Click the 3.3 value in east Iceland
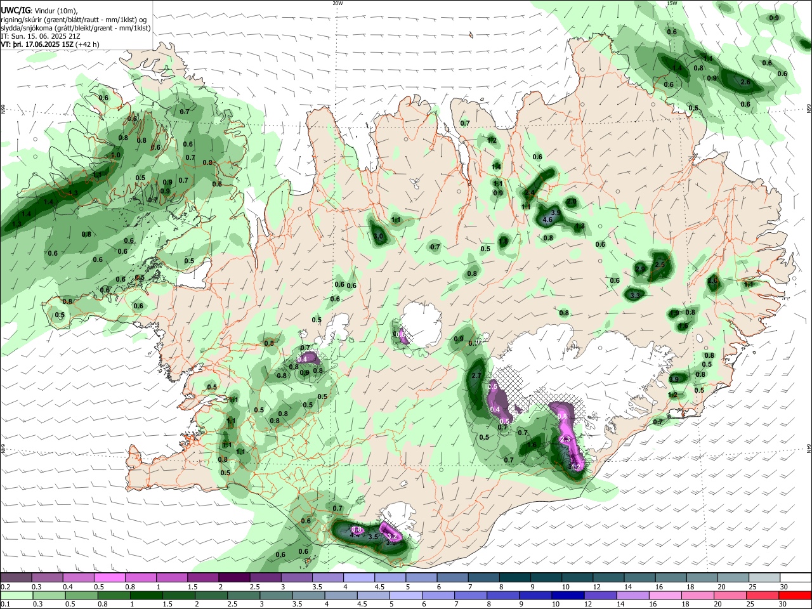Screen dimensions: 812x609 click(635, 295)
